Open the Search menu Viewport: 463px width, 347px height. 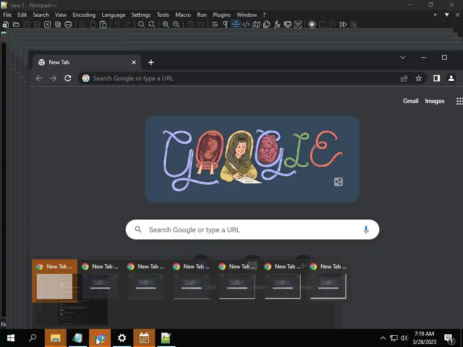pyautogui.click(x=41, y=15)
